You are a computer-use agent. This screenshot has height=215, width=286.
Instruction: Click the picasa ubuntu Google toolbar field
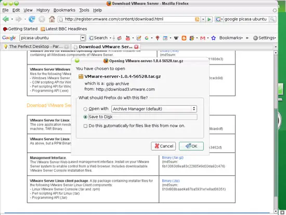(50, 38)
